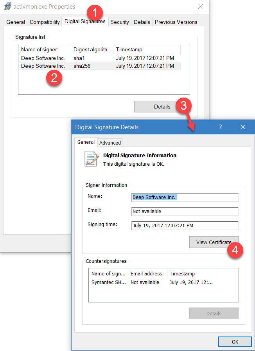Image resolution: width=255 pixels, height=351 pixels.
Task: Switch to the Details tab in Properties
Action: 142,22
